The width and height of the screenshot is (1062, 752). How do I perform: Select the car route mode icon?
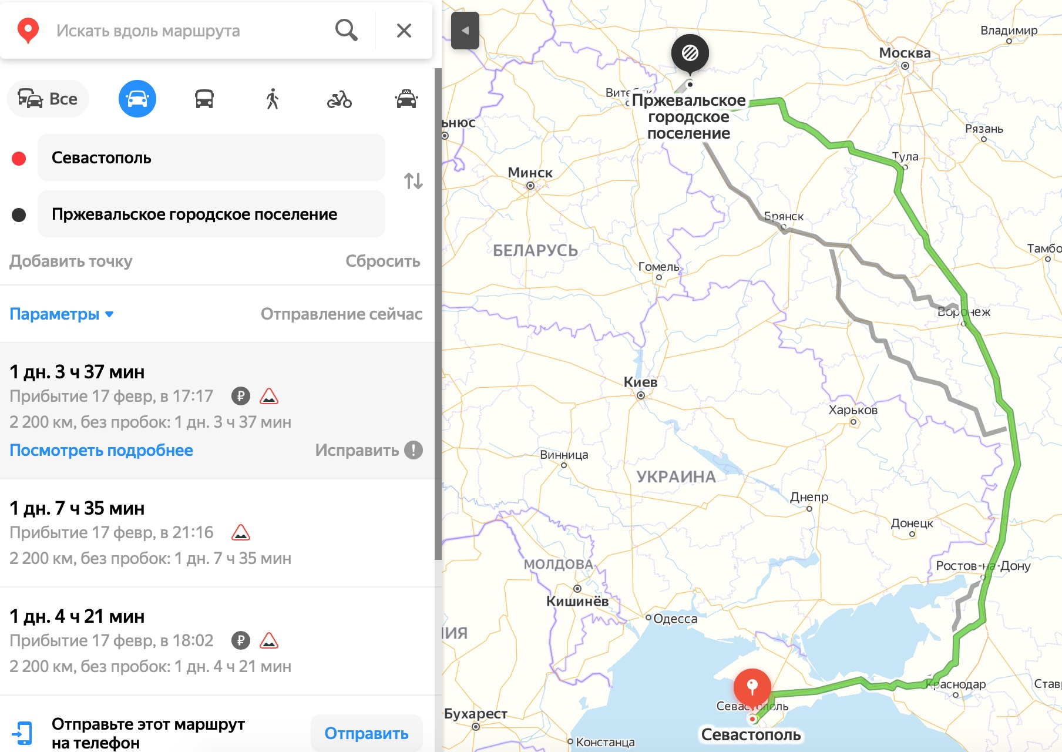click(x=137, y=99)
